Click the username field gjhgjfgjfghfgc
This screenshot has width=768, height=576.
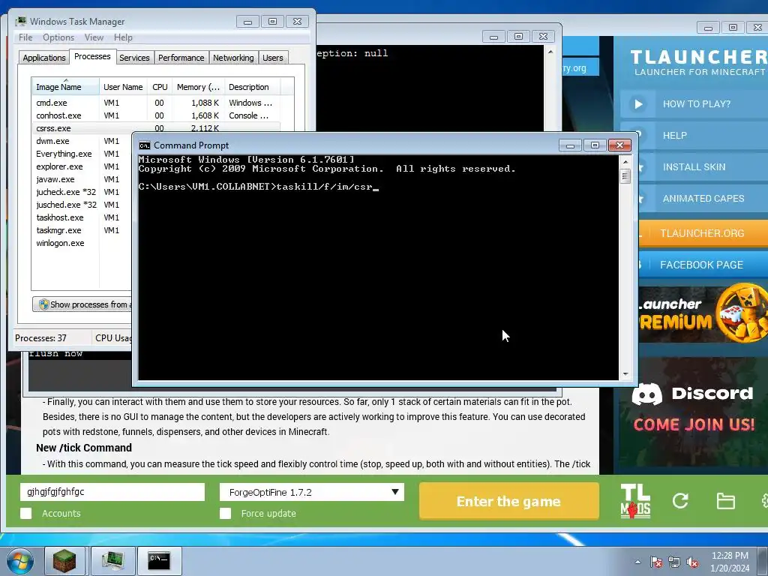(x=112, y=492)
